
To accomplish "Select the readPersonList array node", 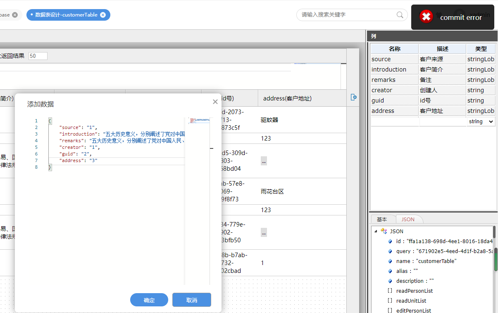I will click(414, 291).
